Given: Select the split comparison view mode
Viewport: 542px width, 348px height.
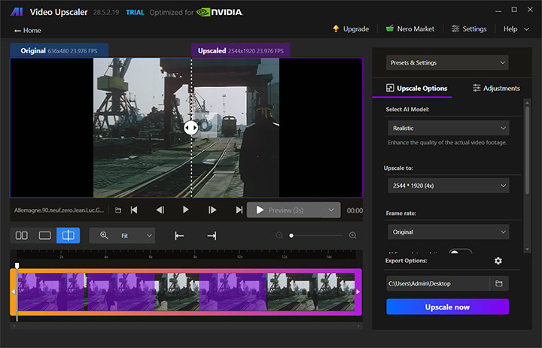Looking at the screenshot, I should point(68,235).
